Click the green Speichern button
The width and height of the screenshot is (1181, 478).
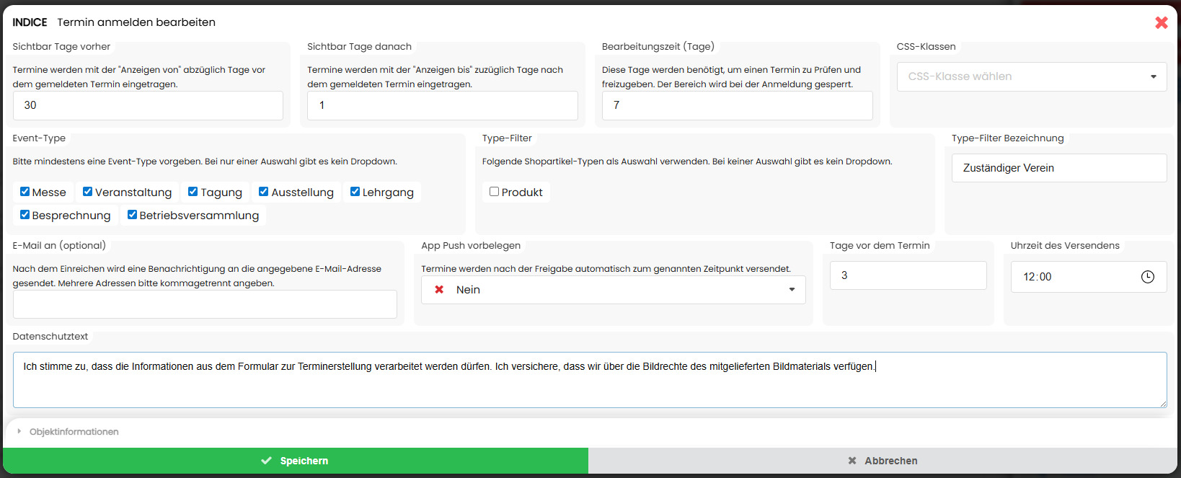(x=296, y=461)
